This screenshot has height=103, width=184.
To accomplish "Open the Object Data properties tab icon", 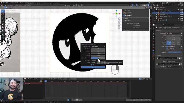I will (x=154, y=56).
